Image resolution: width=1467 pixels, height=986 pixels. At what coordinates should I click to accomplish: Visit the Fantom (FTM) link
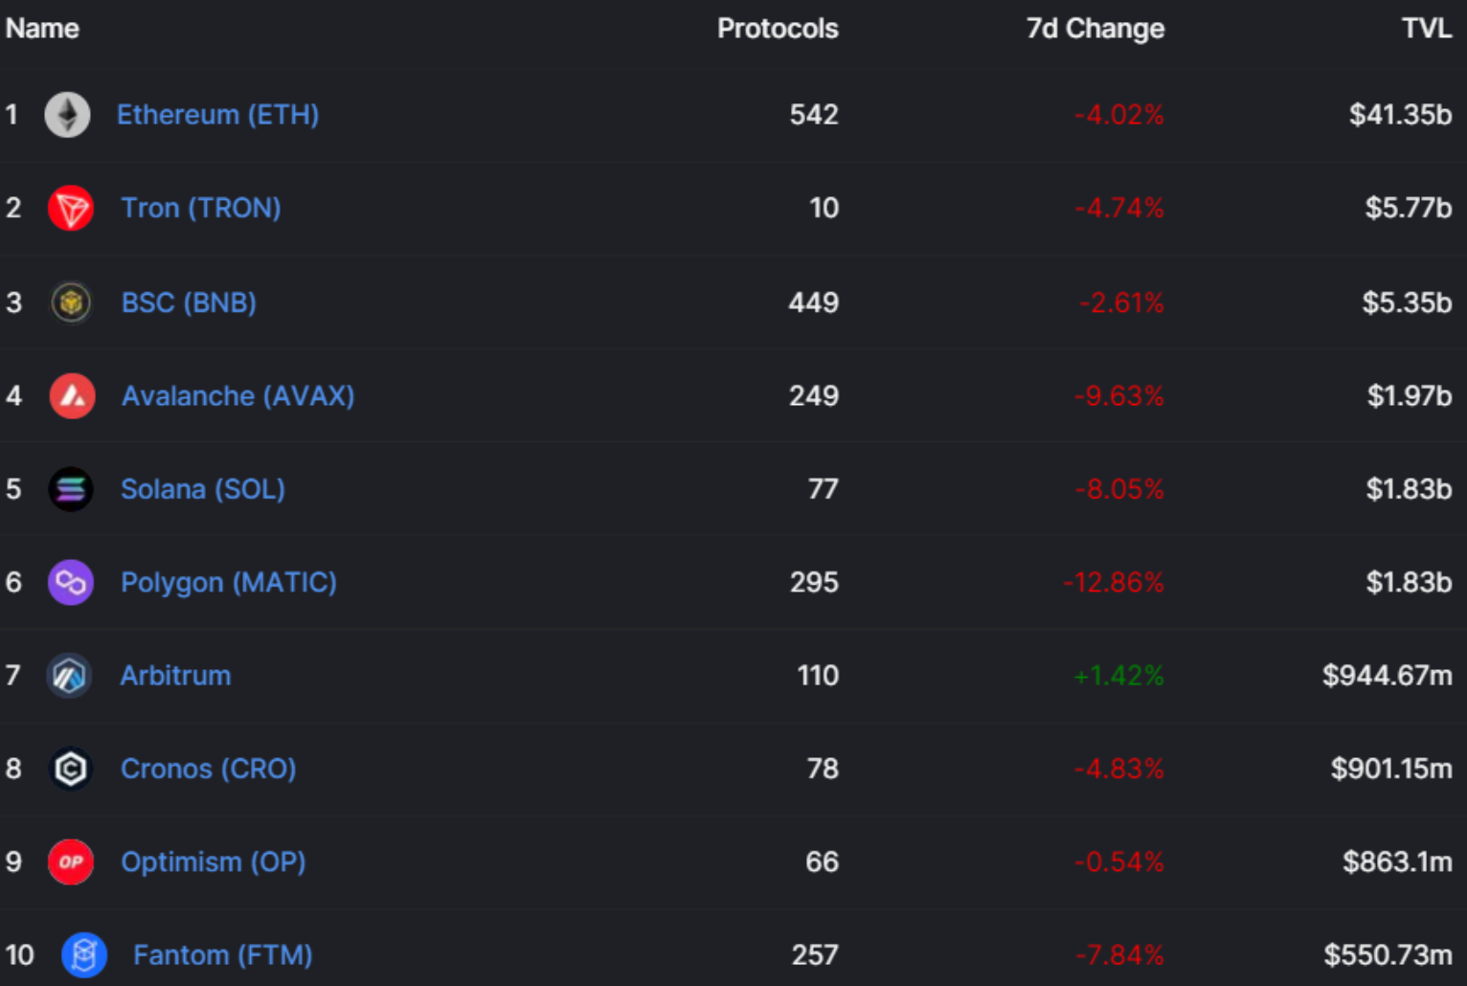point(222,954)
